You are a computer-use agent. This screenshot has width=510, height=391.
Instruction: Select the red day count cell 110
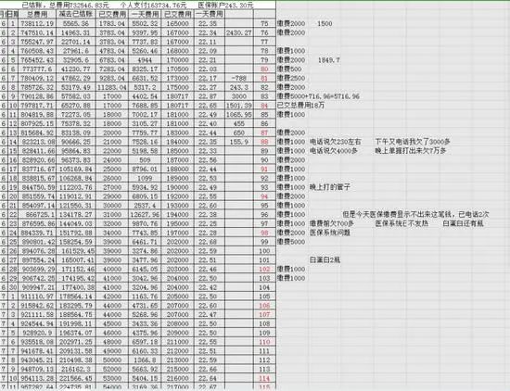pyautogui.click(x=264, y=342)
